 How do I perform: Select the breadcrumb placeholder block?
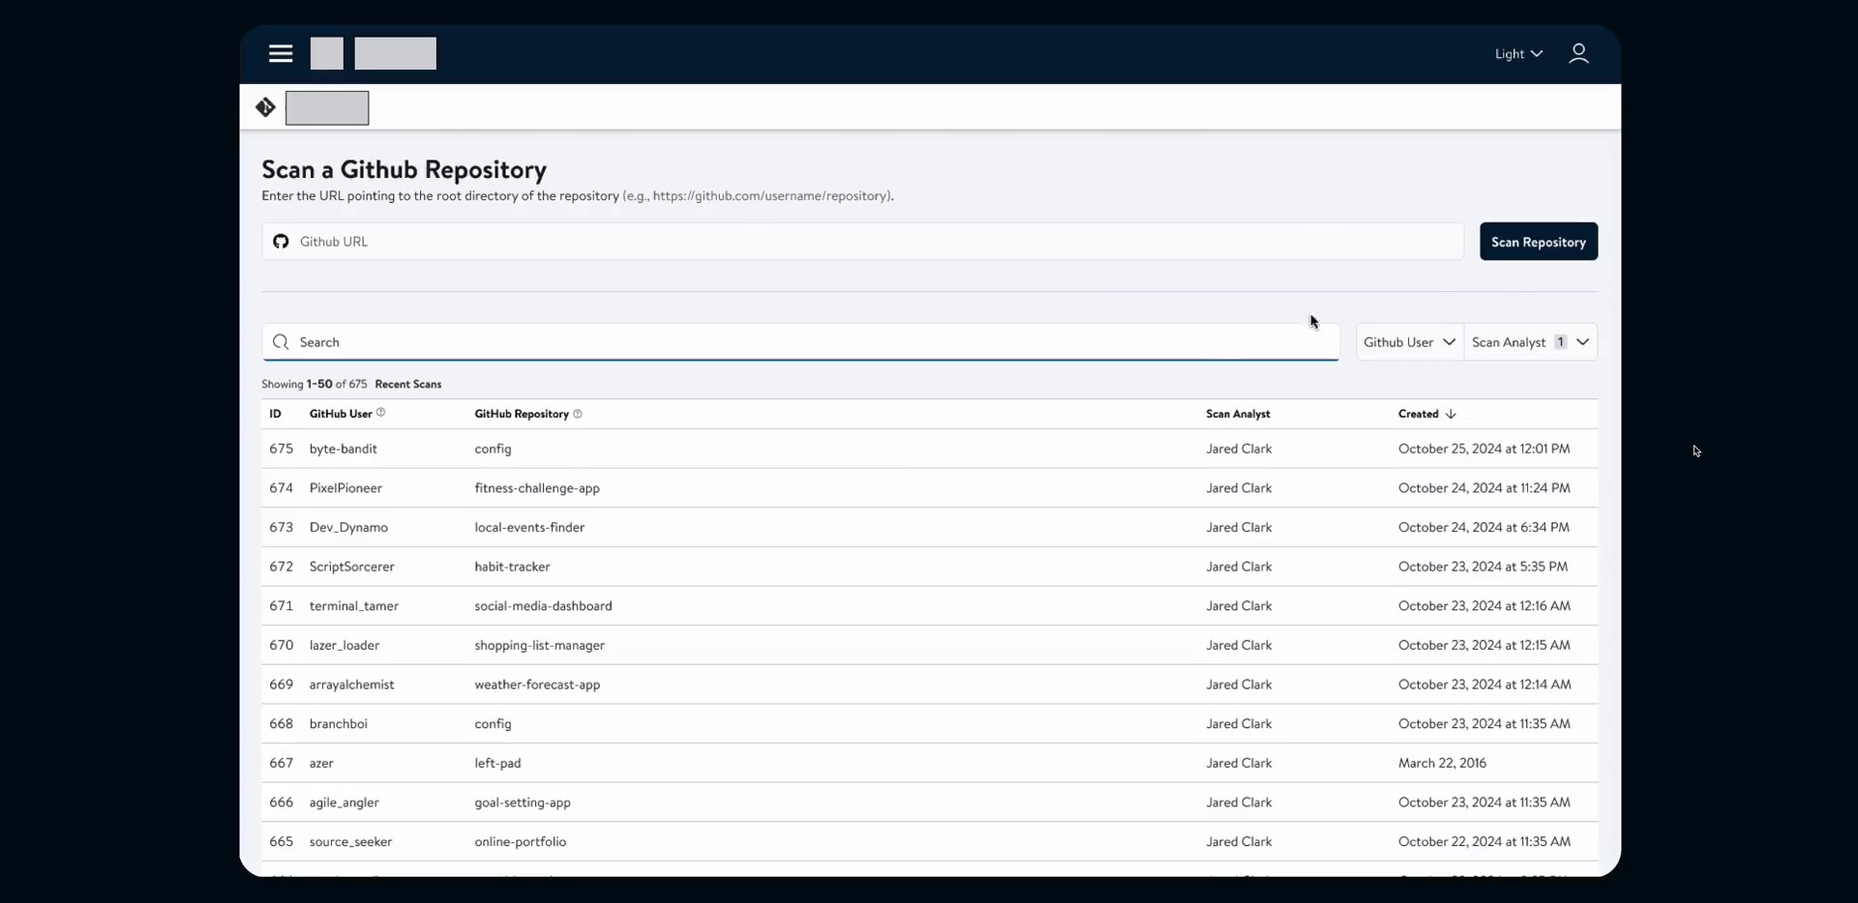(x=327, y=107)
